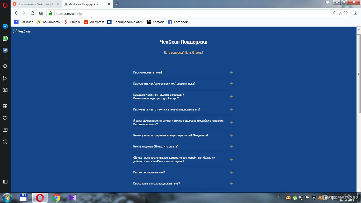Launch Google Chrome from taskbar

[x=56, y=198]
